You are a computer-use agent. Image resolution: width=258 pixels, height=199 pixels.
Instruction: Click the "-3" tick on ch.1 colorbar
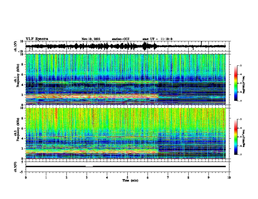pos(240,66)
